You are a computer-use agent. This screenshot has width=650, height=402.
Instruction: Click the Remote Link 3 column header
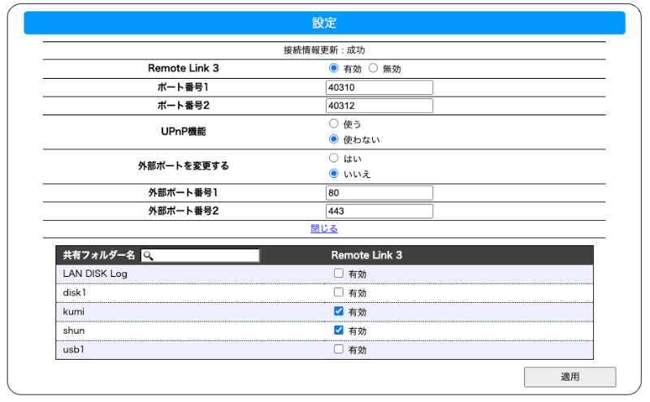click(366, 255)
